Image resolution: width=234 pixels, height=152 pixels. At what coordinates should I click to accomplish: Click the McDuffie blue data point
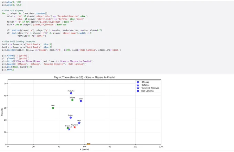(x=71, y=93)
